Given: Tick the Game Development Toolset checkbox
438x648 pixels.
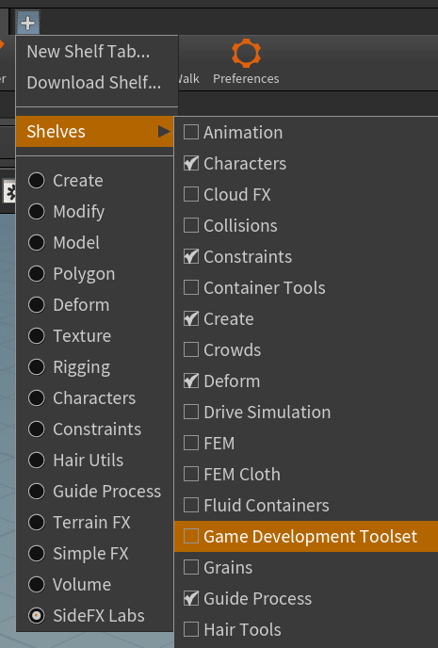Looking at the screenshot, I should 191,536.
